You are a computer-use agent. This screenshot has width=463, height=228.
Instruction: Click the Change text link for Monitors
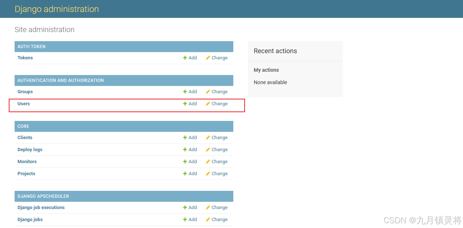click(x=219, y=162)
